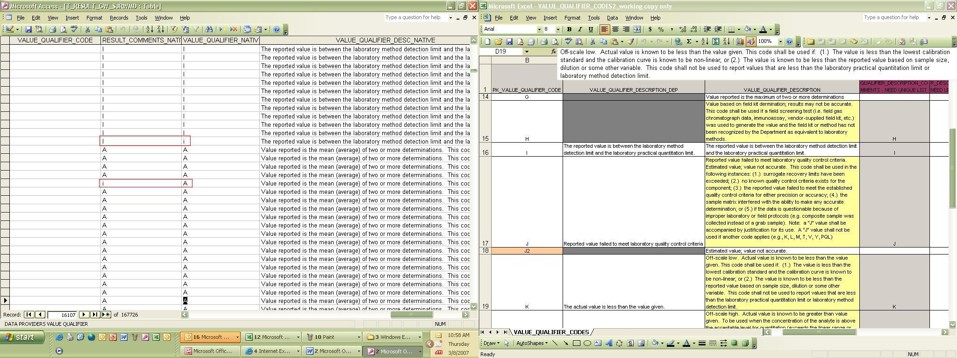Click Delete Record icon in Access toolbar

point(233,29)
